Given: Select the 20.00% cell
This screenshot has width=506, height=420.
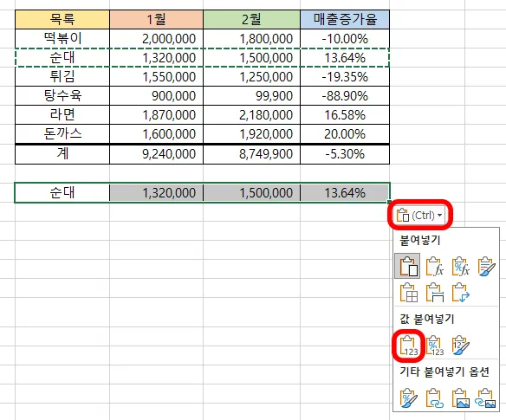Looking at the screenshot, I should click(x=345, y=134).
